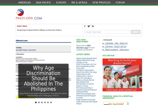Screen dimensions: 158x105
Task: Select the second slider dot
Action: pos(39,102)
